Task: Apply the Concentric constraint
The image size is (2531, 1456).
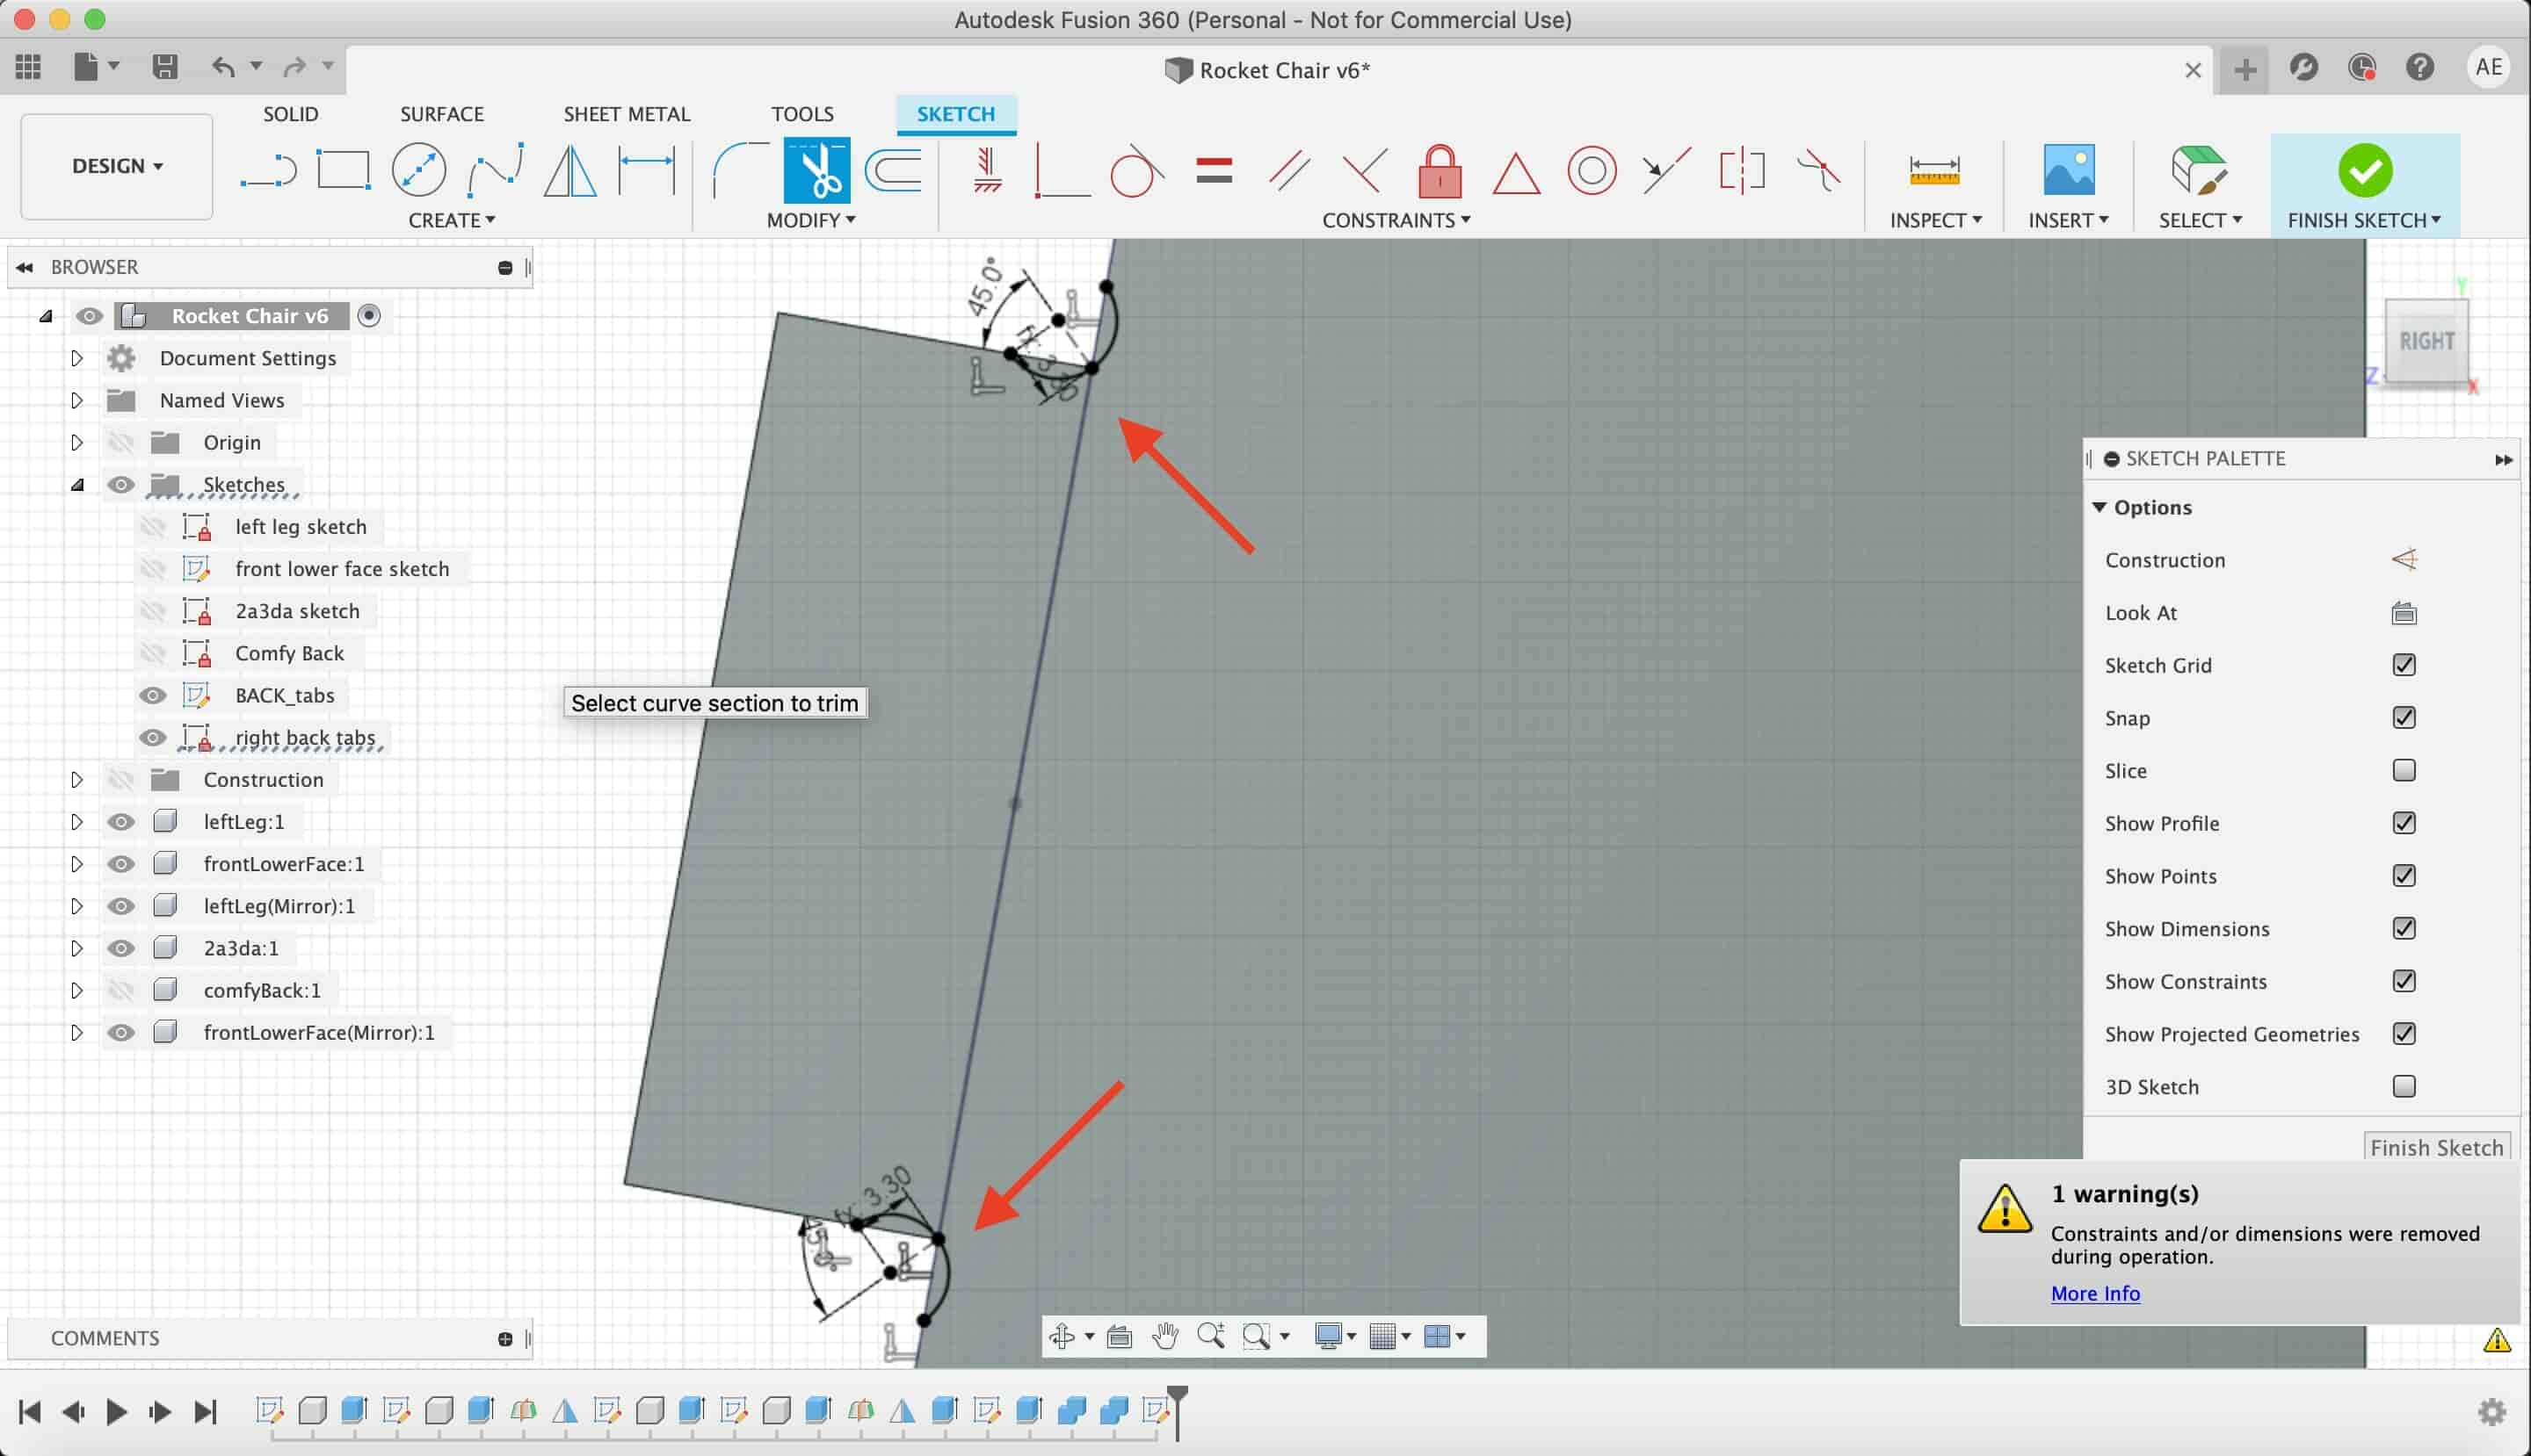Action: pyautogui.click(x=1592, y=170)
